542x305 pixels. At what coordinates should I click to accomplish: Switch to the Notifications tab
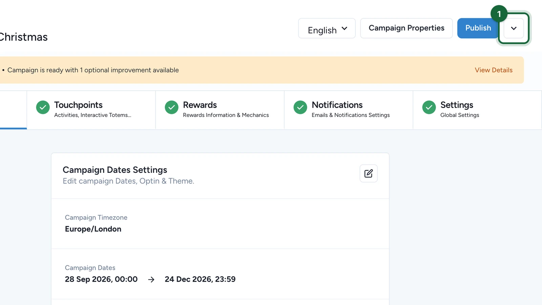click(x=349, y=110)
